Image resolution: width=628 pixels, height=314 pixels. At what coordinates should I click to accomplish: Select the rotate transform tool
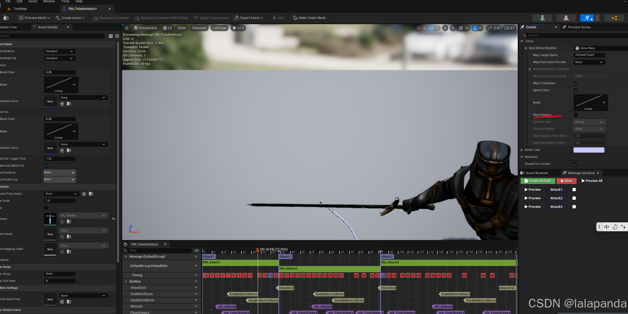click(x=431, y=28)
